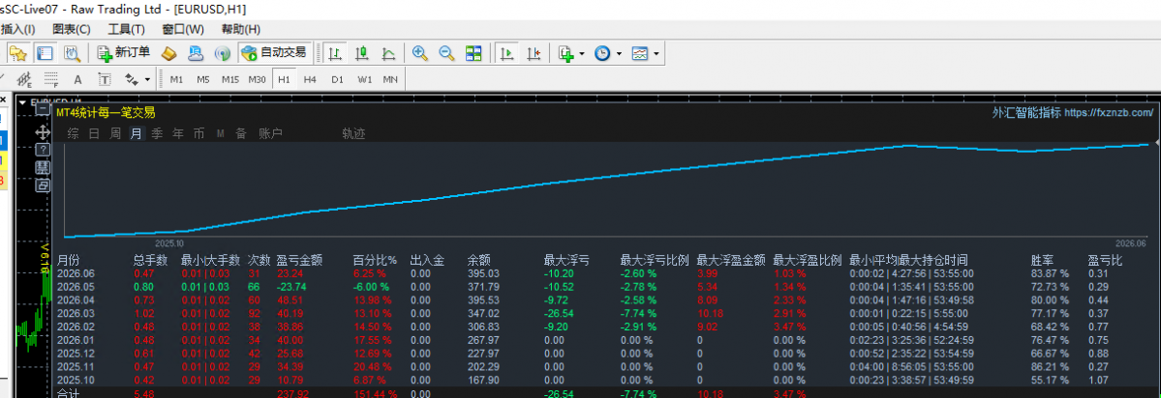Expand the indicators list dropdown arrow
The image size is (1161, 398).
[582, 53]
